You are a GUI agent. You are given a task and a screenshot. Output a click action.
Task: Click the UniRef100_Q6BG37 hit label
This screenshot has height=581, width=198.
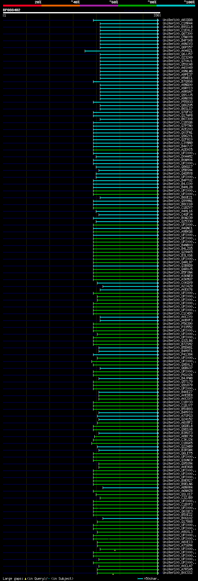pos(178,368)
